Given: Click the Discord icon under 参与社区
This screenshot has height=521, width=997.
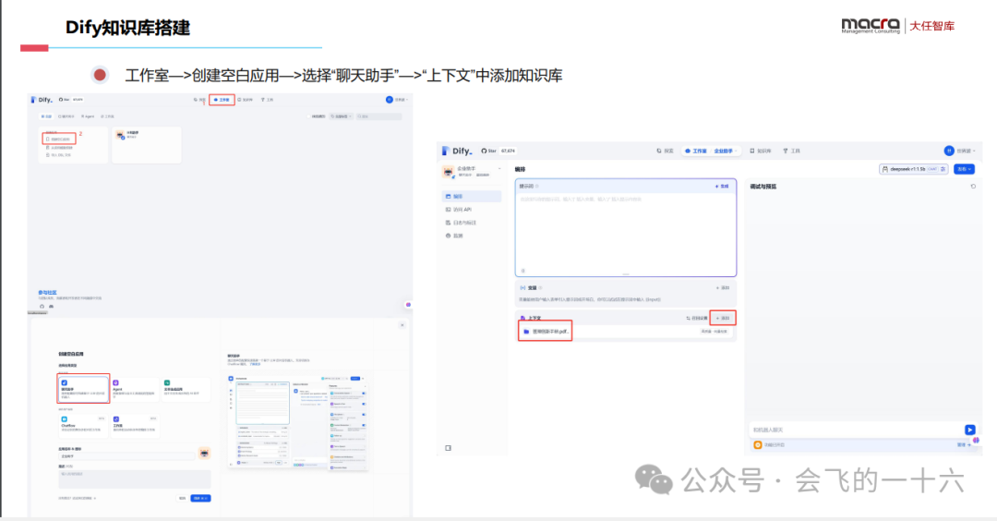Looking at the screenshot, I should click(x=52, y=306).
